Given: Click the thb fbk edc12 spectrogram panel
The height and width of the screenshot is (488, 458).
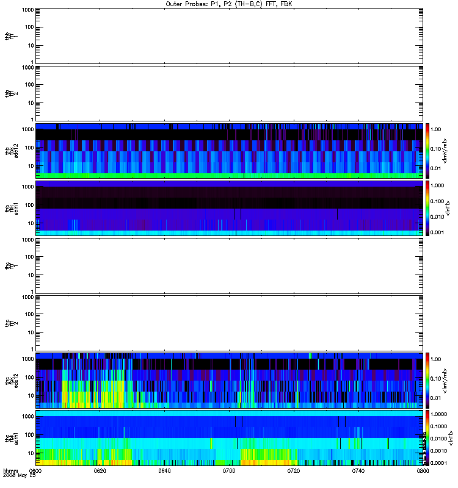Looking at the screenshot, I should (x=229, y=151).
